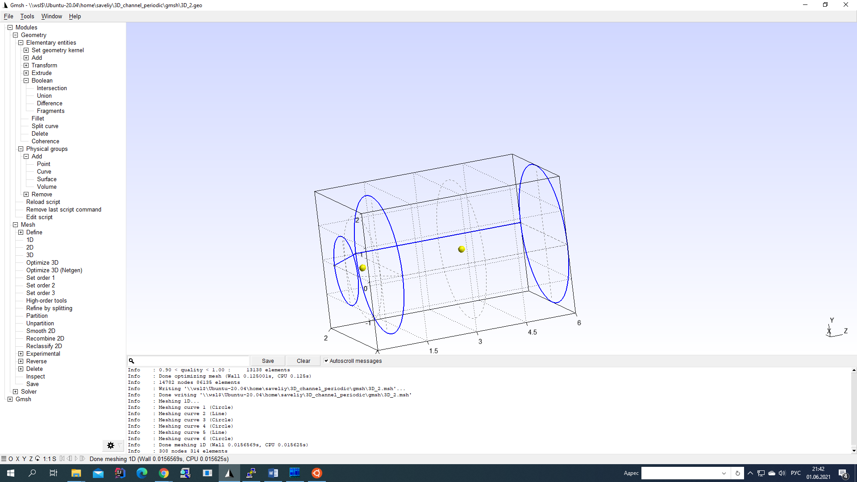Click the gear solver options icon

[111, 445]
